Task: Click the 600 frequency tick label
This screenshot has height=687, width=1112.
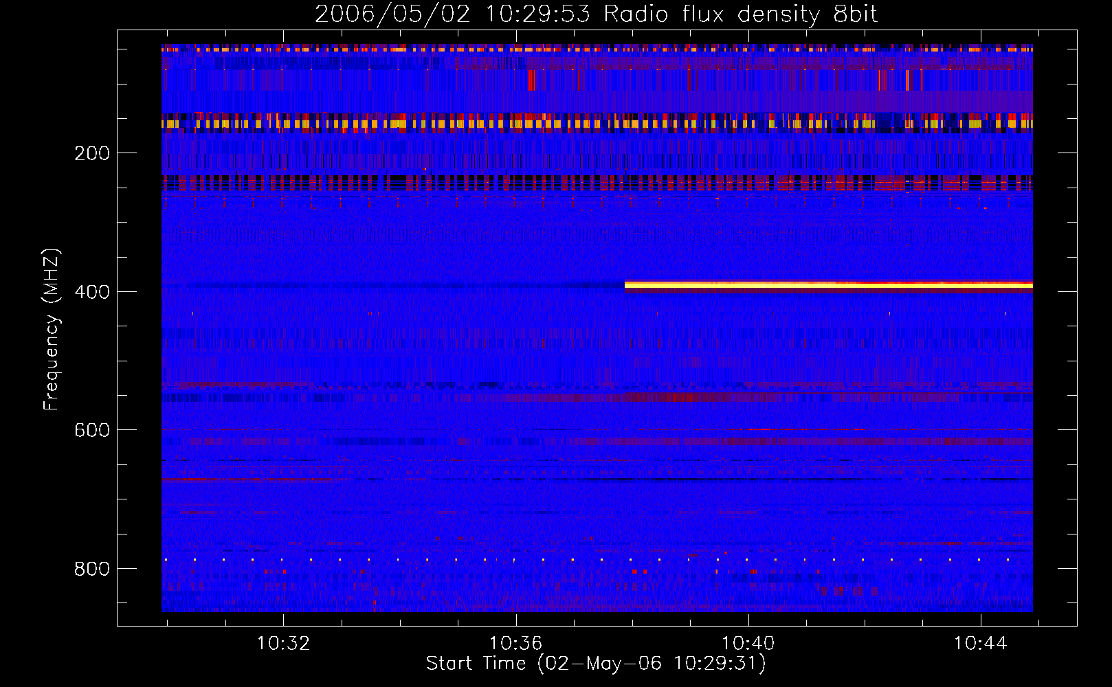Action: coord(92,430)
